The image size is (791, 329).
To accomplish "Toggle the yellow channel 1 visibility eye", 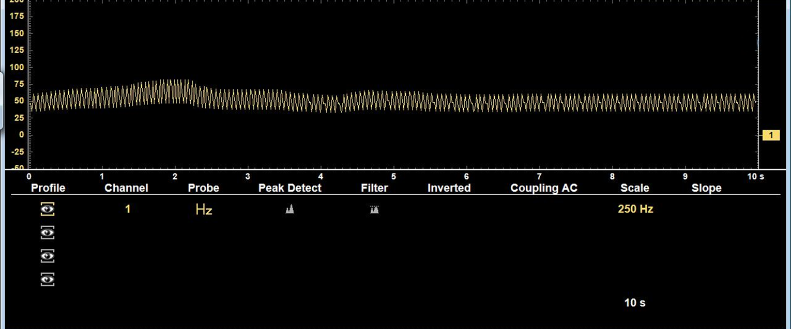I will click(48, 209).
